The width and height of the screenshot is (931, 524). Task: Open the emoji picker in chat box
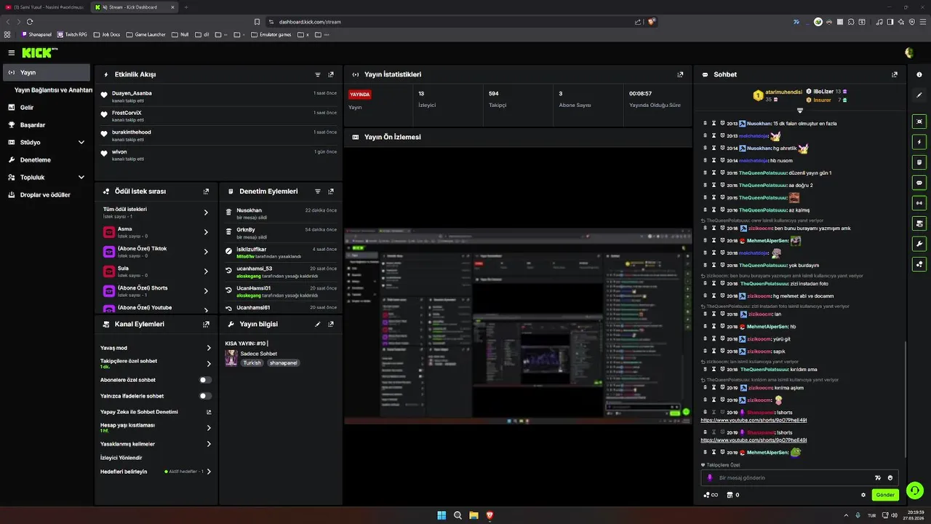coord(890,478)
